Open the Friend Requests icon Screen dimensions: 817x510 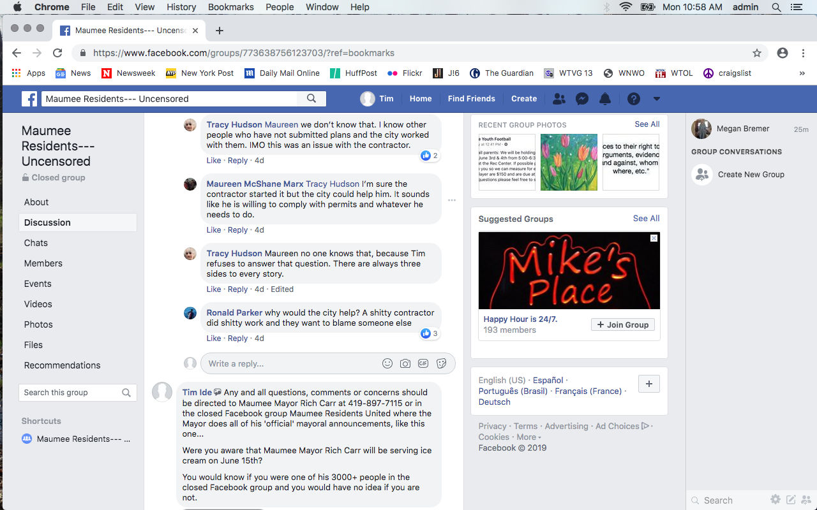[558, 99]
